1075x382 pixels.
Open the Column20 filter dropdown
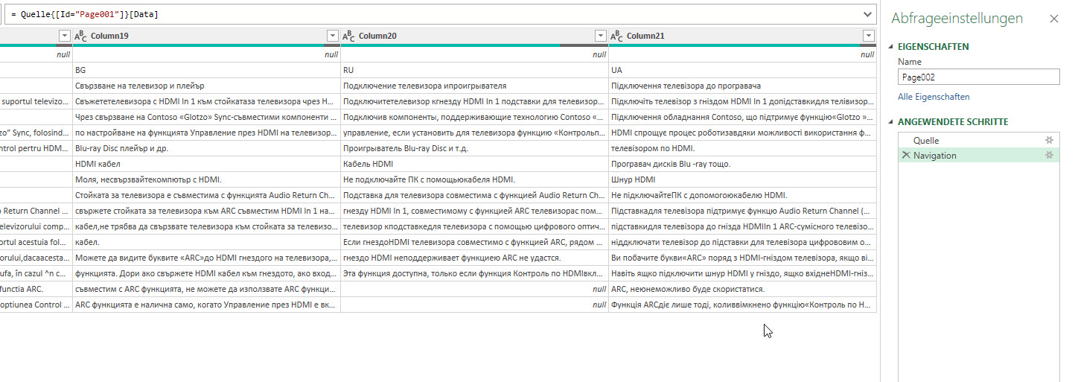click(600, 36)
